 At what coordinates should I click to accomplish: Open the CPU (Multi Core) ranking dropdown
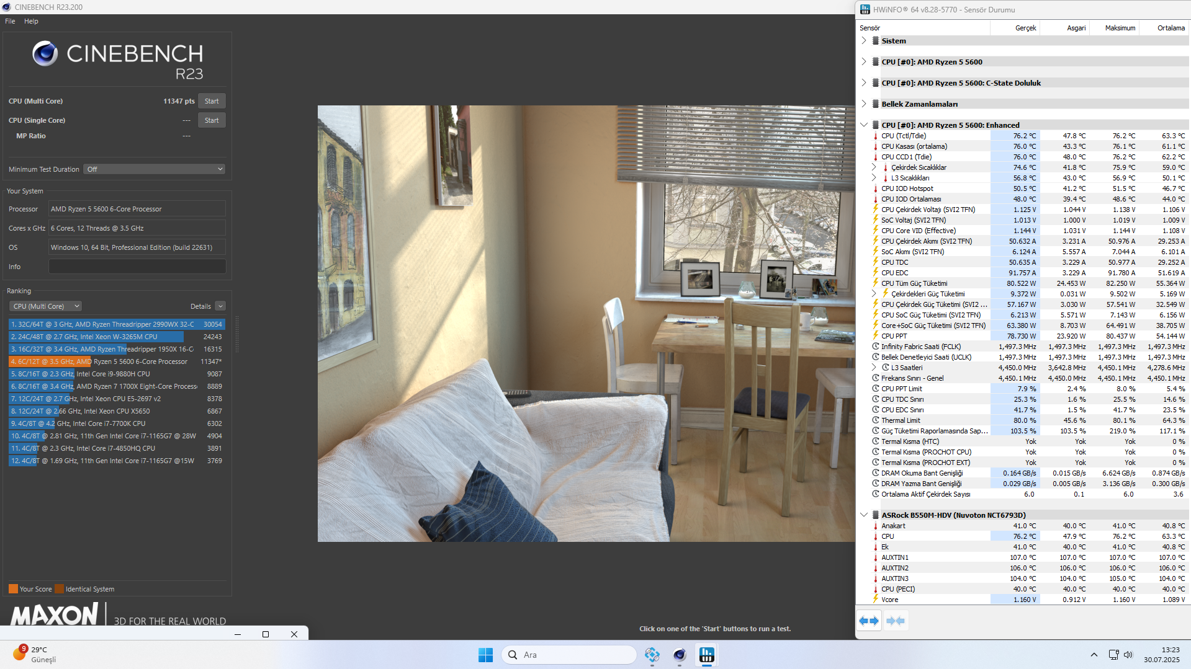45,306
